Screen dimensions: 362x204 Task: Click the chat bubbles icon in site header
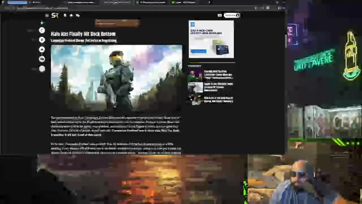pyautogui.click(x=77, y=15)
